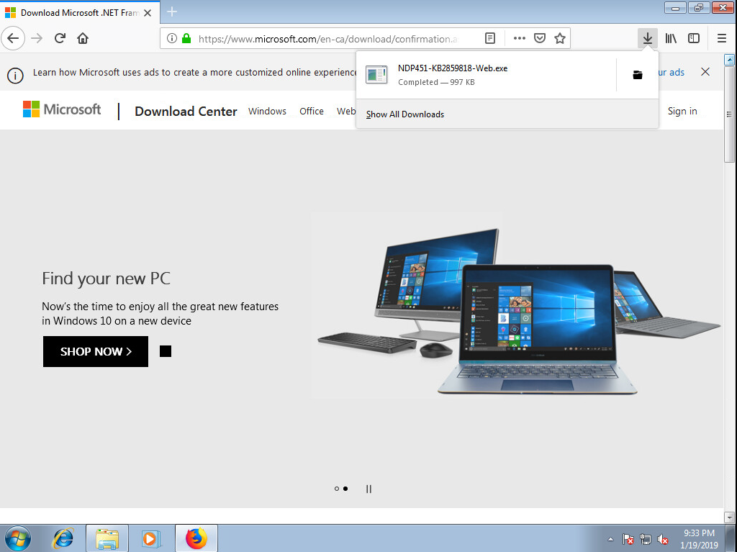737x552 pixels.
Task: Dismiss the Microsoft ads notice with X
Action: pyautogui.click(x=705, y=72)
